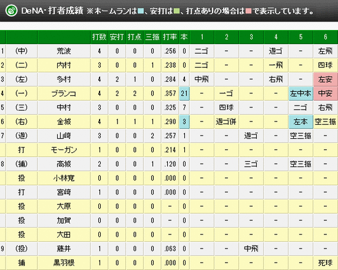Click the 遊ゴ併 result cell

point(226,121)
